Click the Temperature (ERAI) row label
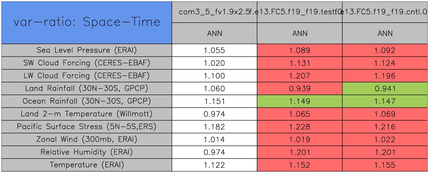The image size is (429, 173). pyautogui.click(x=87, y=165)
